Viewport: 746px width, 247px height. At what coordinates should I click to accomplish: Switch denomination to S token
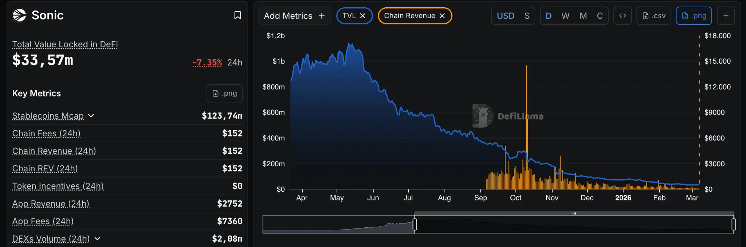527,16
